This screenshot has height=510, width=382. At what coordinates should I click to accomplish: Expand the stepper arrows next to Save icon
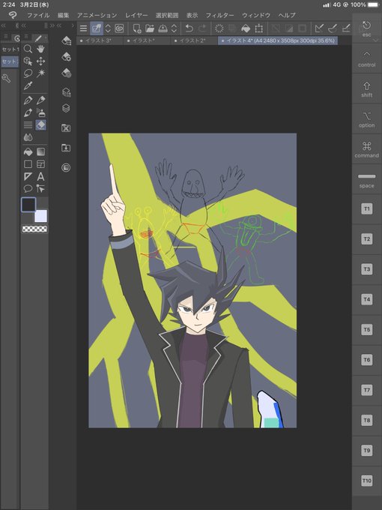click(174, 28)
